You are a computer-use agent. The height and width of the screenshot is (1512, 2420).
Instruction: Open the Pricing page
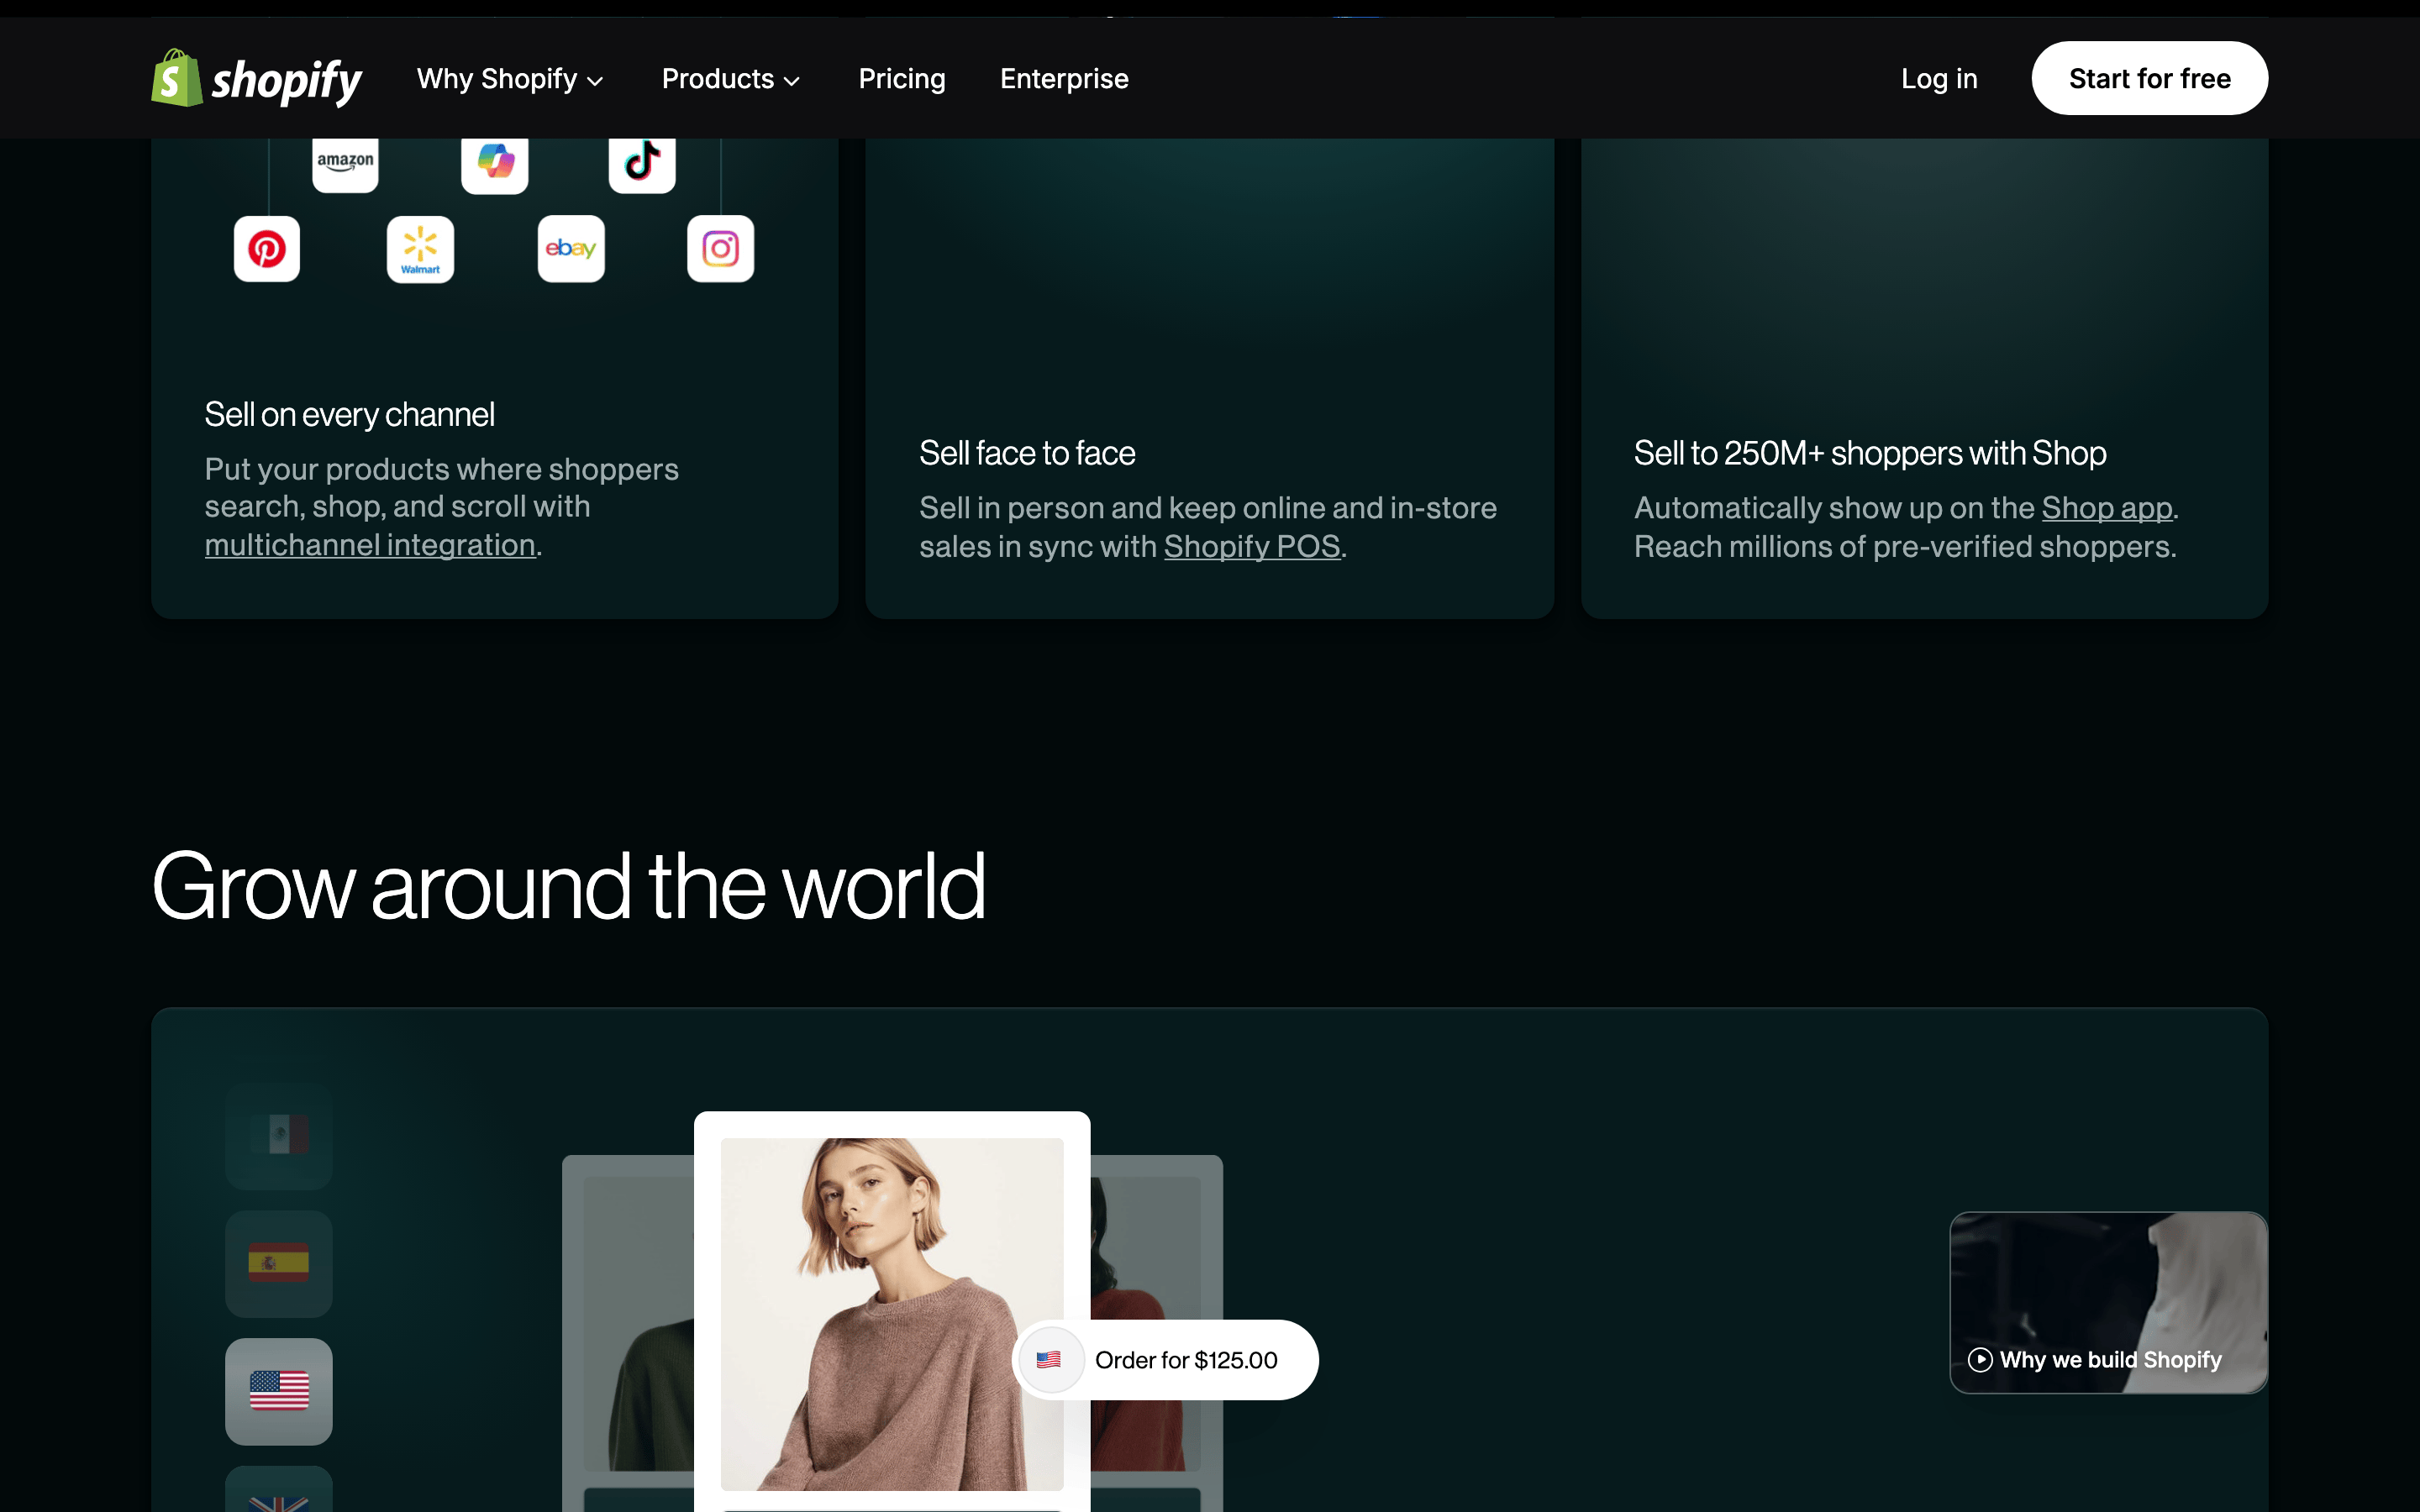pos(902,79)
